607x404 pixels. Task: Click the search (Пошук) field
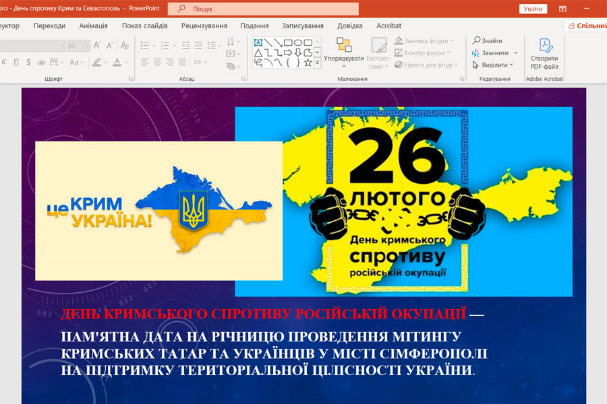(263, 9)
